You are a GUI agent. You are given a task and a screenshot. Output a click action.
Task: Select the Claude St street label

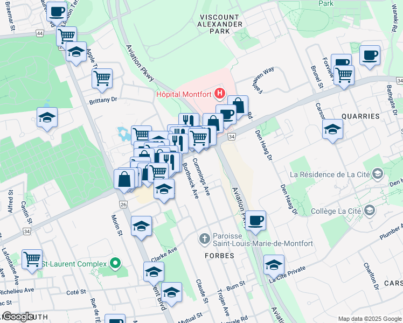pyautogui.click(x=202, y=291)
